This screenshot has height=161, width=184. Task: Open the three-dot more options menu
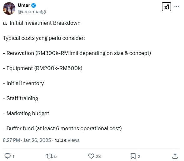tap(177, 7)
